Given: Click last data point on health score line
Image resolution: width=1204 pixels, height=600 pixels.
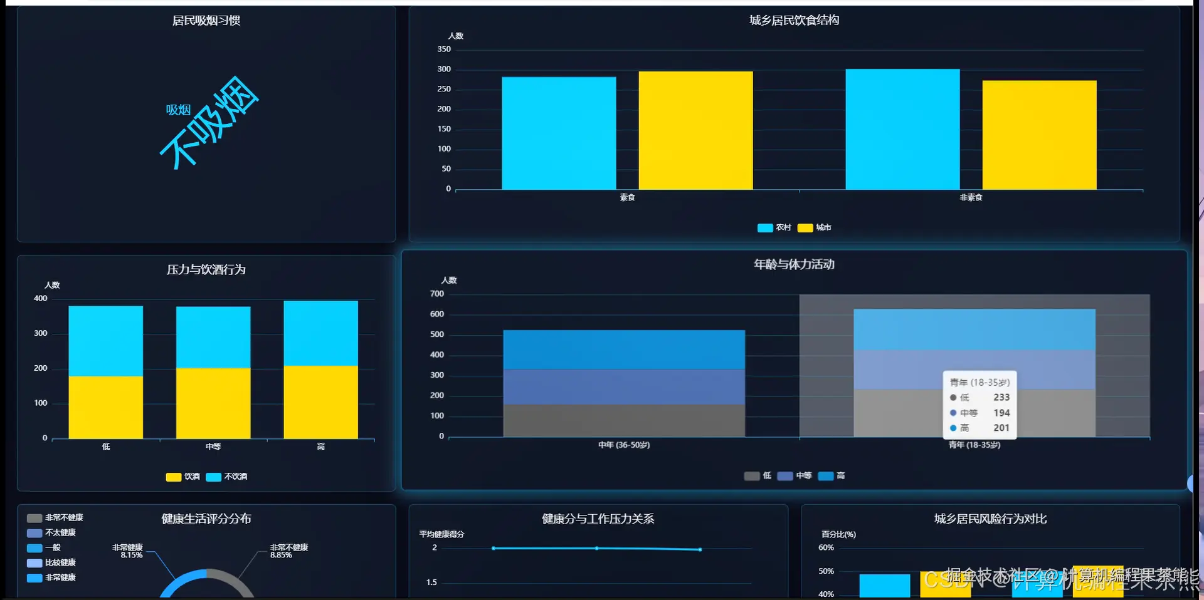Looking at the screenshot, I should 700,549.
